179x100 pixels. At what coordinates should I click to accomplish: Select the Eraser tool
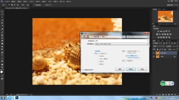[x=2, y=41]
